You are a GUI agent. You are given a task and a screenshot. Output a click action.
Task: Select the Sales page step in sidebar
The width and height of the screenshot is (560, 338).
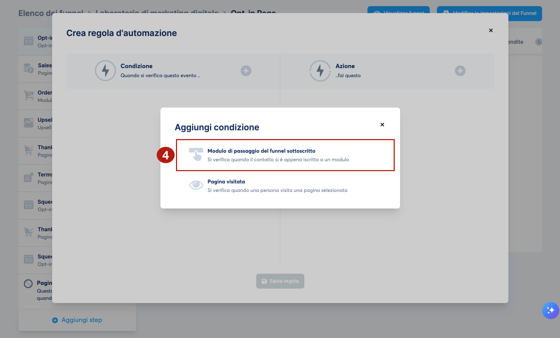(35, 69)
